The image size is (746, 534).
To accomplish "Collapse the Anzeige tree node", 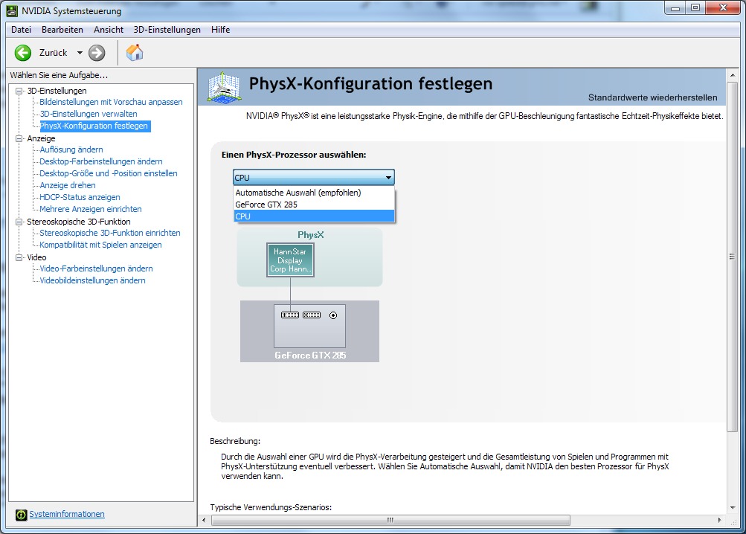I will [x=19, y=138].
